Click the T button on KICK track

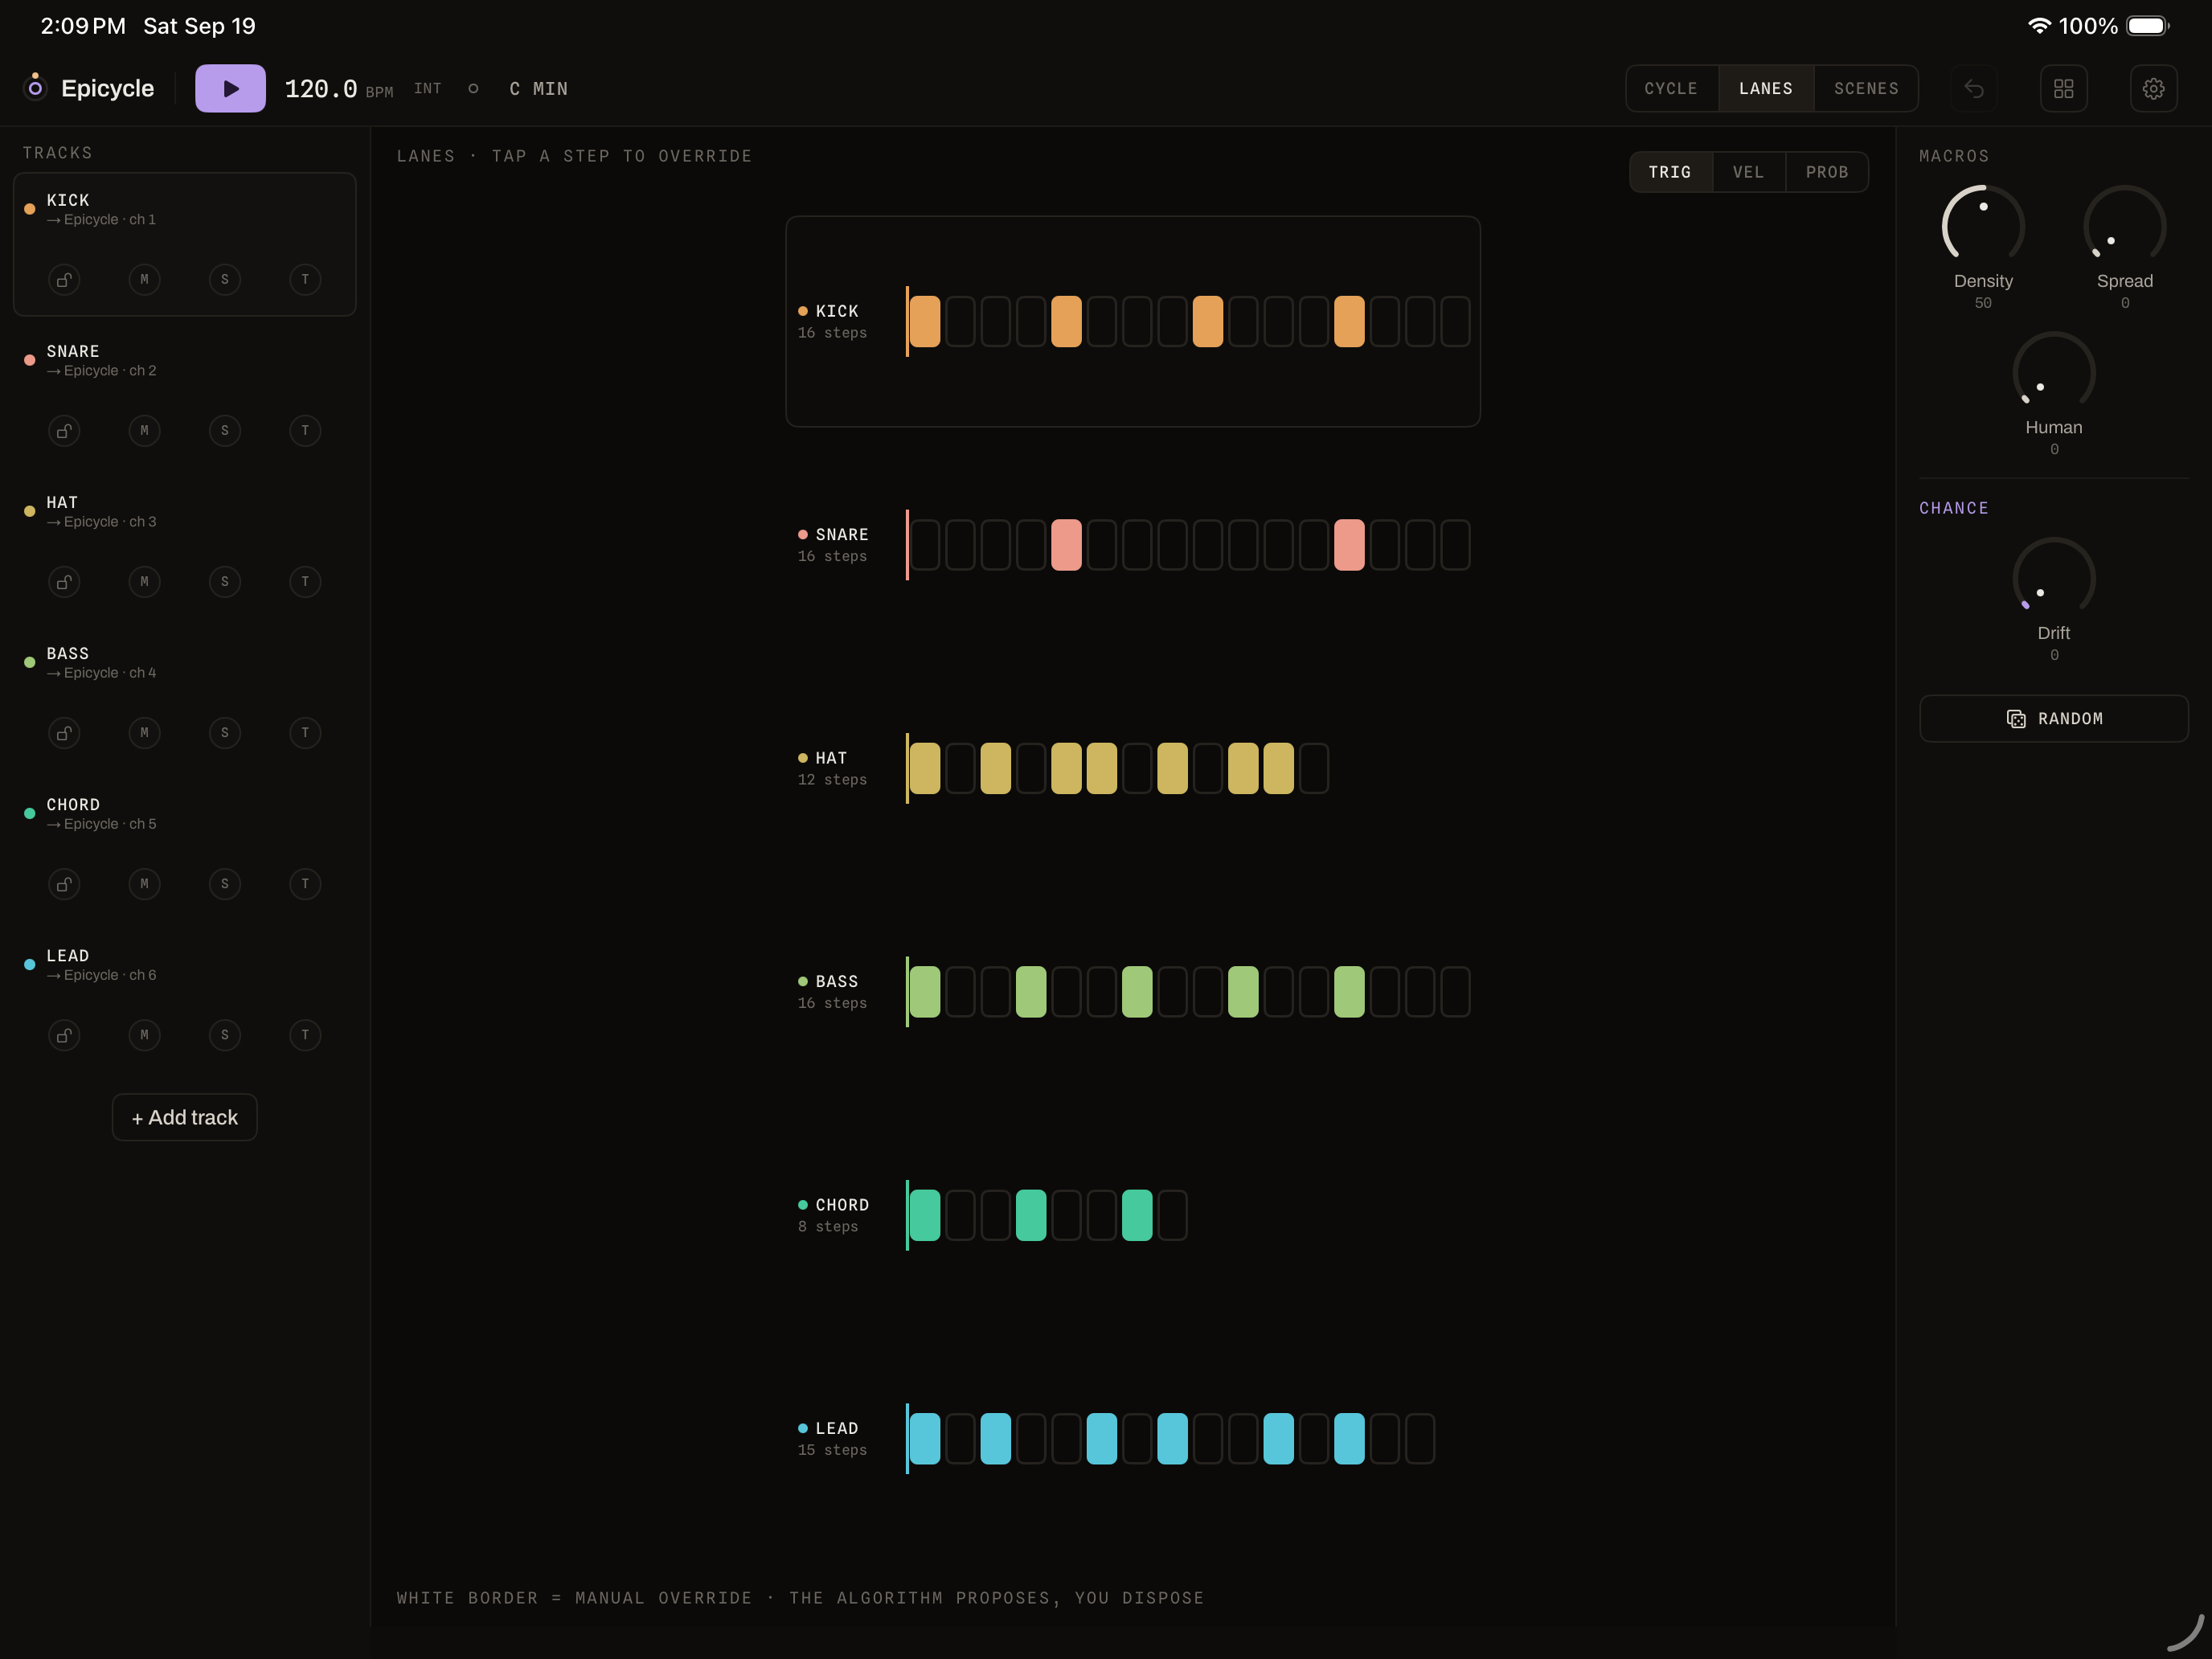[305, 280]
